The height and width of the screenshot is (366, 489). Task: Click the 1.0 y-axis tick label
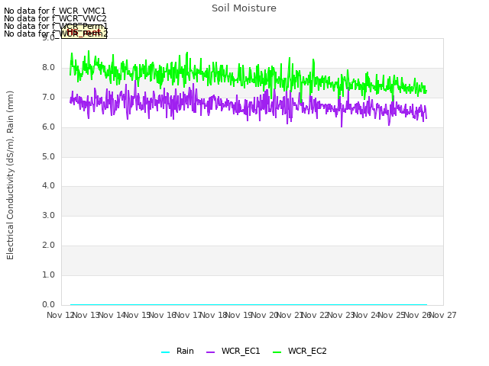(x=48, y=274)
